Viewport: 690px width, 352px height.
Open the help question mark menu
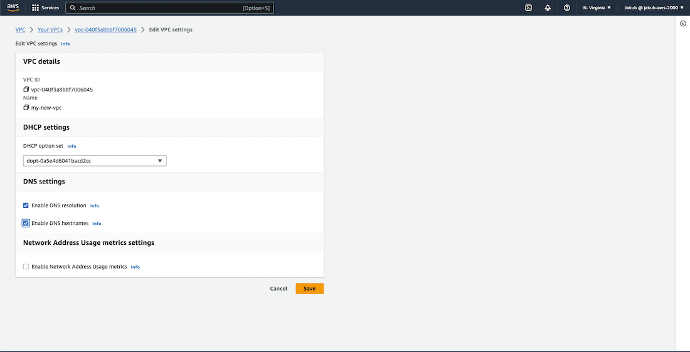pyautogui.click(x=567, y=8)
